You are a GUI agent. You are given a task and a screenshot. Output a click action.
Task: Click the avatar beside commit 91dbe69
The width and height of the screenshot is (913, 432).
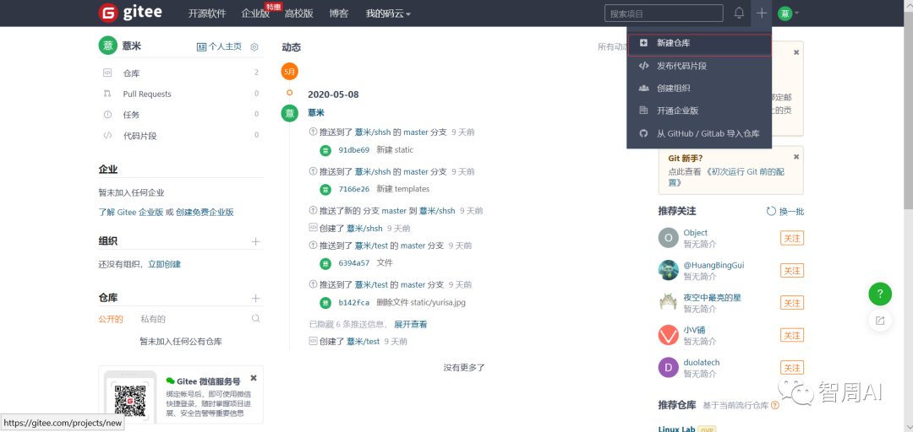tap(325, 150)
